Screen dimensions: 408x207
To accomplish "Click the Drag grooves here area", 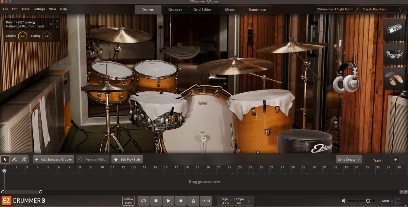I will 204,181.
